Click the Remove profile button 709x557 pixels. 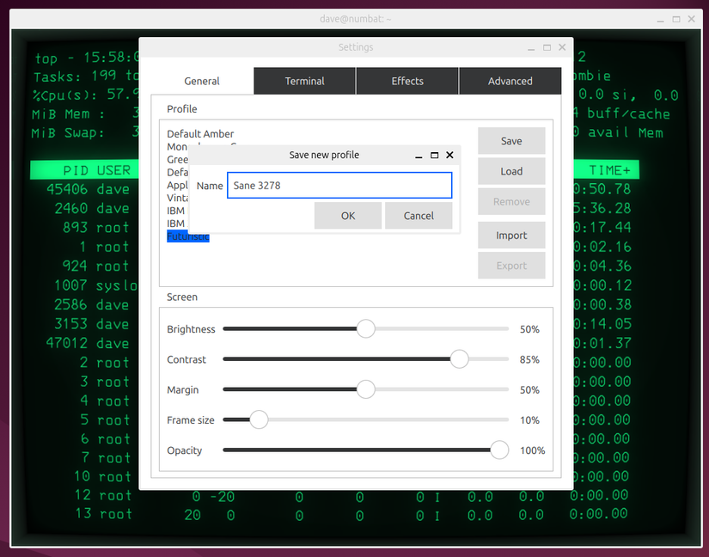tap(511, 202)
